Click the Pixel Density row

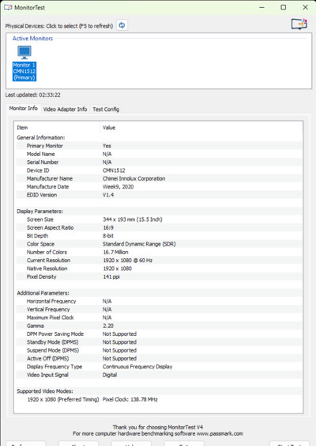pyautogui.click(x=159, y=276)
